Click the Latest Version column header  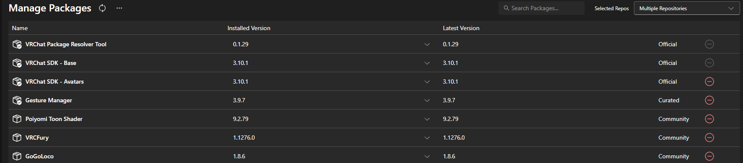point(461,28)
